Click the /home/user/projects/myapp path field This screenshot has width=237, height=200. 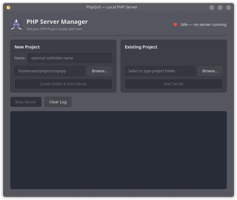pyautogui.click(x=50, y=71)
